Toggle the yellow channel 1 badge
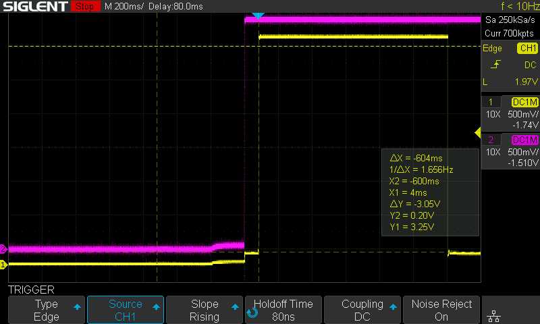Image resolution: width=540 pixels, height=324 pixels. (x=526, y=49)
